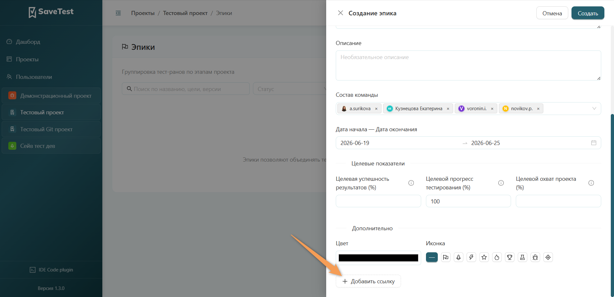This screenshot has height=297, width=614.
Task: Choose the target crosshair icon
Action: [x=548, y=257]
